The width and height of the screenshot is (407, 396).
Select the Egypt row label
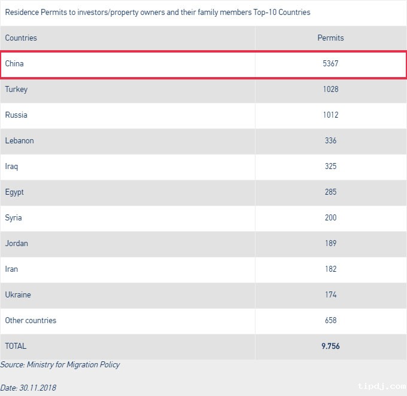point(14,192)
